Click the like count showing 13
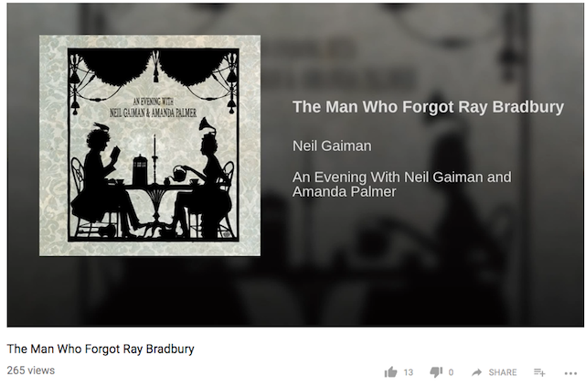 [409, 372]
